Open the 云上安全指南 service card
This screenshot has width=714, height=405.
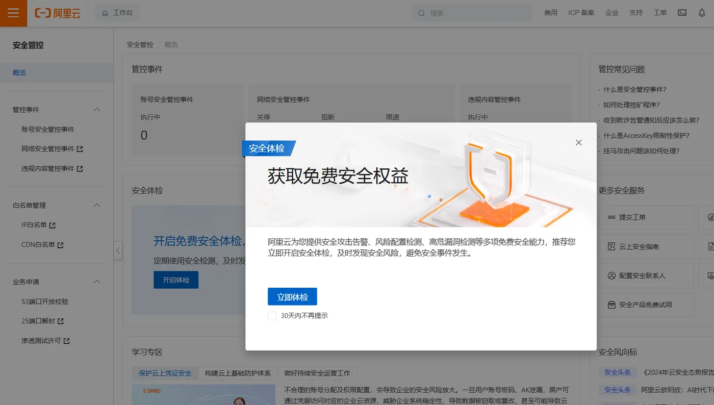[647, 246]
